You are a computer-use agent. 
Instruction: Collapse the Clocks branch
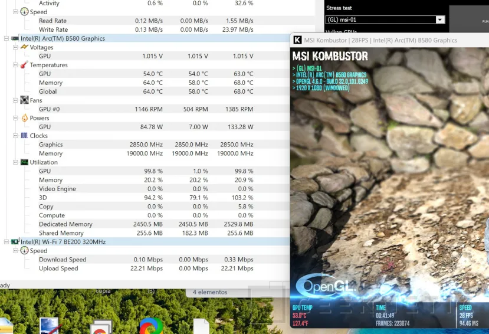(15, 136)
